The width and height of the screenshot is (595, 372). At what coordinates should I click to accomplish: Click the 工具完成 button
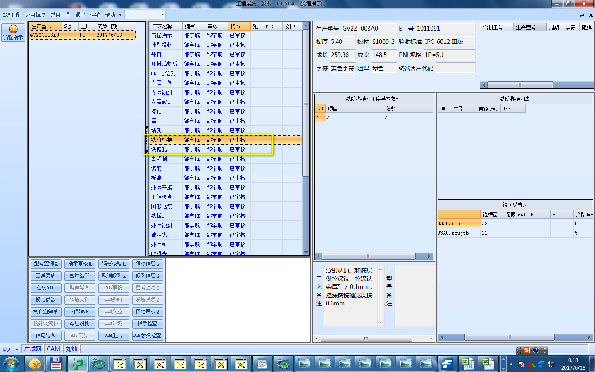click(x=46, y=276)
